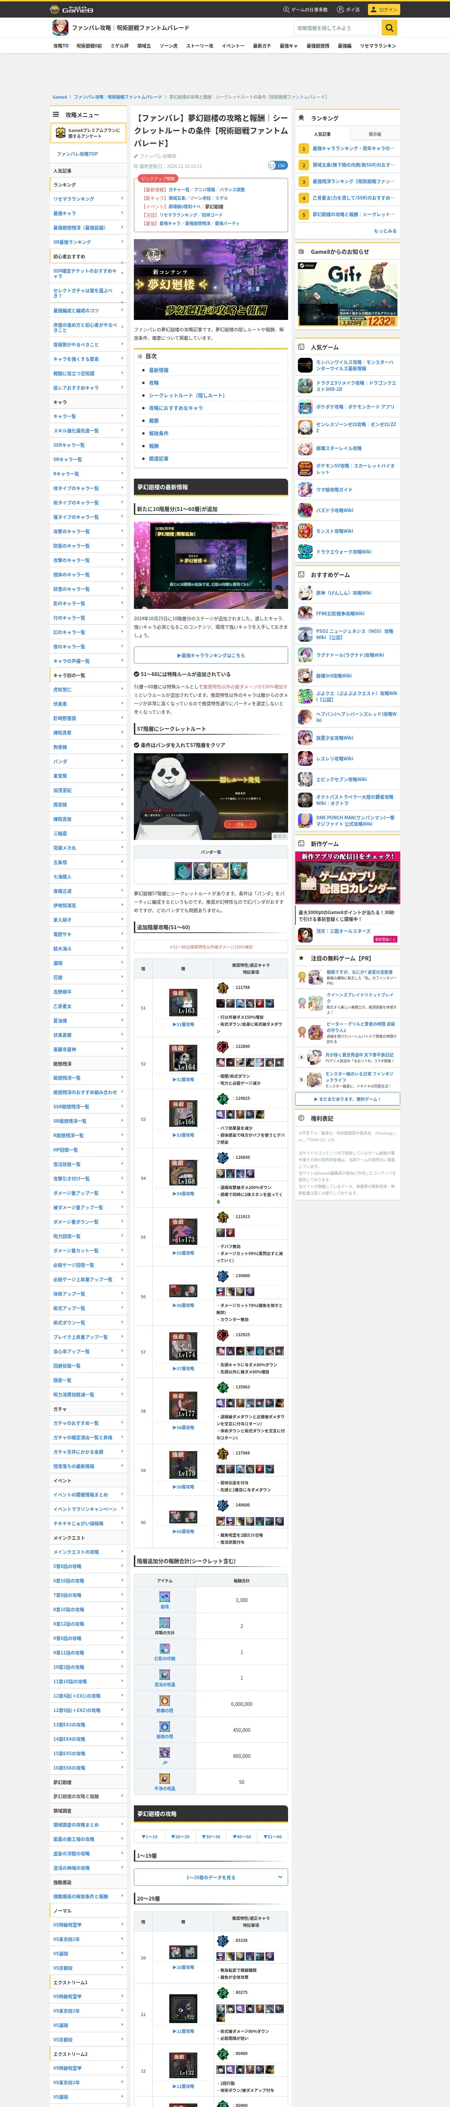Image resolution: width=450 pixels, height=2107 pixels.
Task: Jump to ▼20〜29 floor section
Action: [x=180, y=1837]
